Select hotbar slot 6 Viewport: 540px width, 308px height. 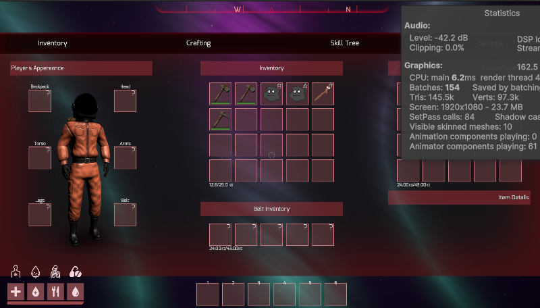(335, 294)
